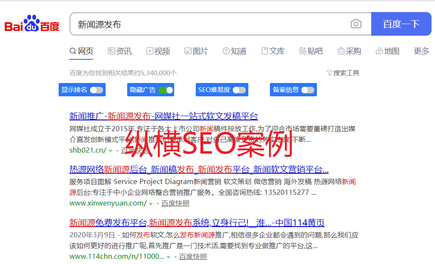
Task: Open the 地图 maps tab
Action: pyautogui.click(x=387, y=51)
